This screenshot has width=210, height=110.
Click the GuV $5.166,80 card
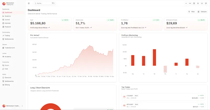50,24
